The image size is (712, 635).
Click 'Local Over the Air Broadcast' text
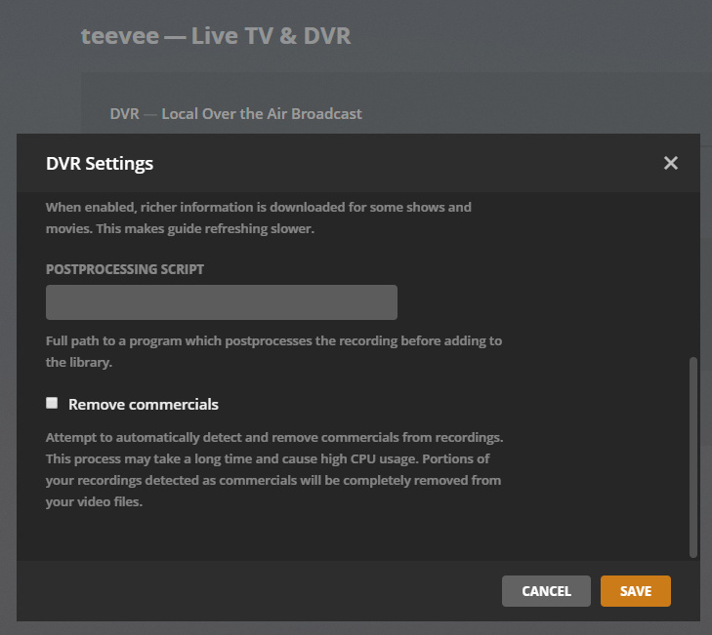[x=262, y=114]
